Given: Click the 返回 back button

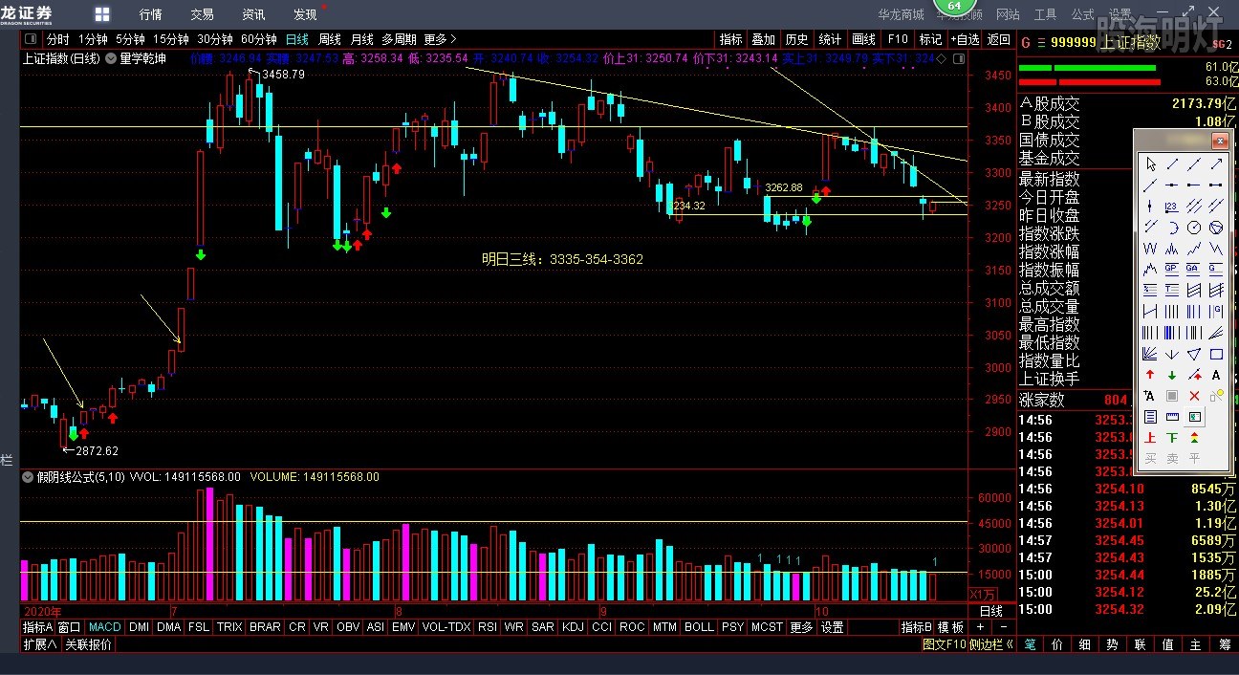Looking at the screenshot, I should [x=999, y=39].
